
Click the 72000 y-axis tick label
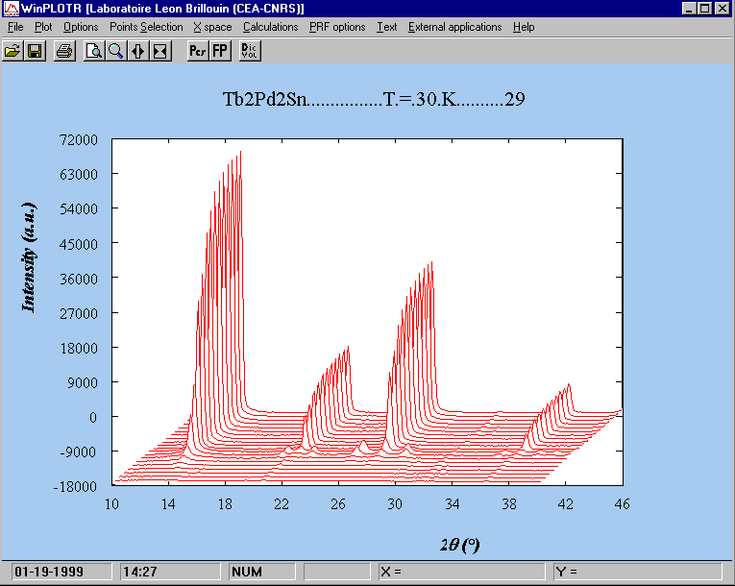79,139
